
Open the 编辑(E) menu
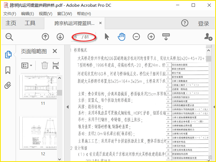tap(28, 14)
